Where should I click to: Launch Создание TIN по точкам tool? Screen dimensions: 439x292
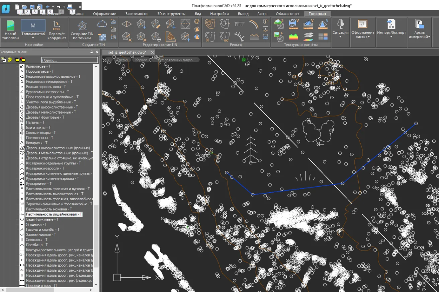82,30
